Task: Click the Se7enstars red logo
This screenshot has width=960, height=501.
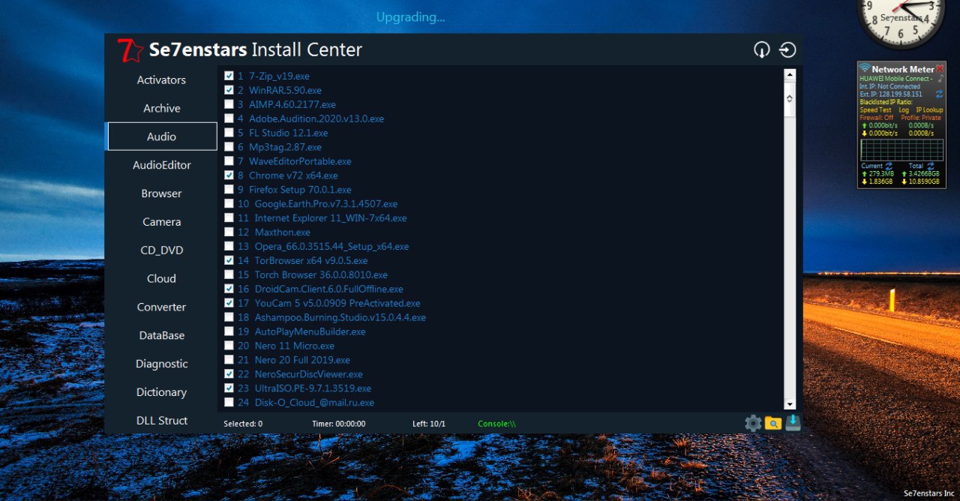Action: coord(130,50)
